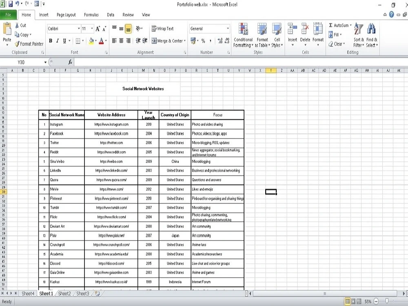
Task: Switch to the Insert ribbon tab
Action: [x=44, y=15]
